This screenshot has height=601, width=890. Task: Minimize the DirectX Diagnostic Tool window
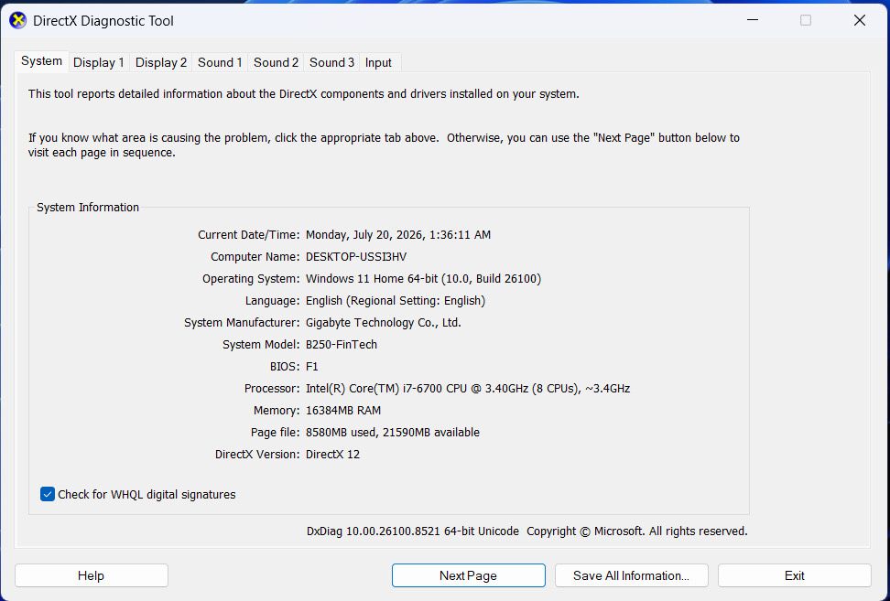[x=753, y=20]
